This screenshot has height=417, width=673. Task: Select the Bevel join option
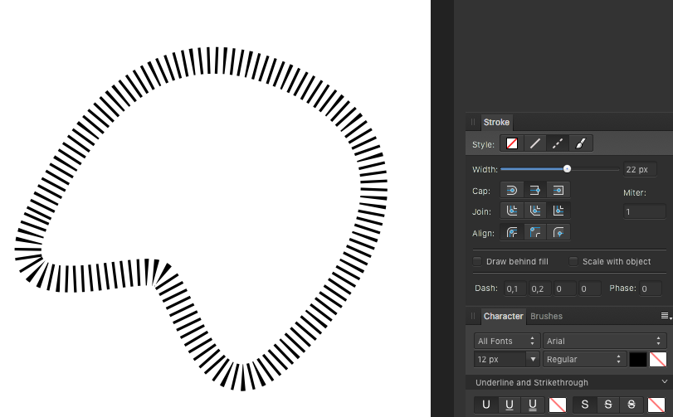[x=534, y=211]
